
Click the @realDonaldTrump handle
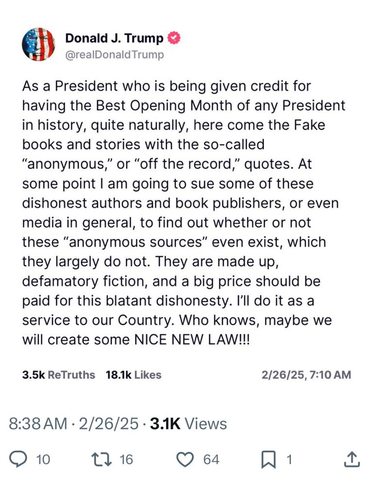[114, 55]
